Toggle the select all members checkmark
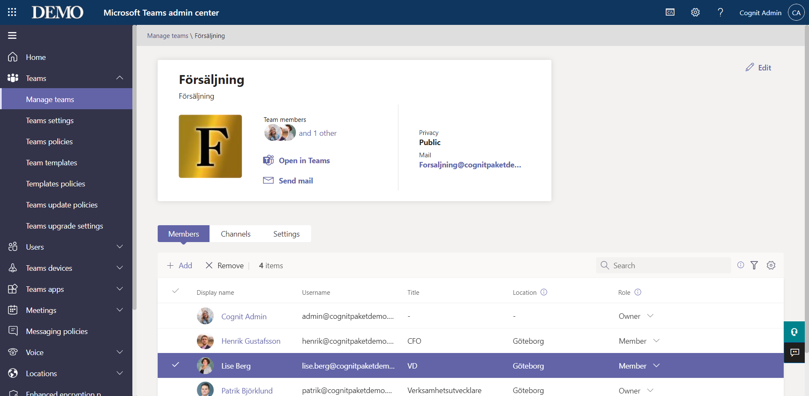This screenshot has width=809, height=396. [x=176, y=291]
